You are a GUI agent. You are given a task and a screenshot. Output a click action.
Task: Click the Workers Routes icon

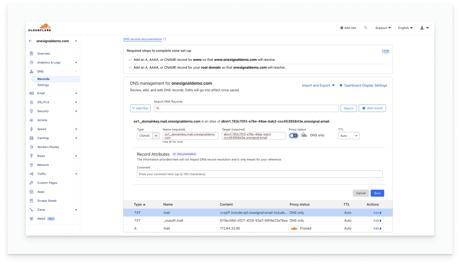(x=32, y=147)
